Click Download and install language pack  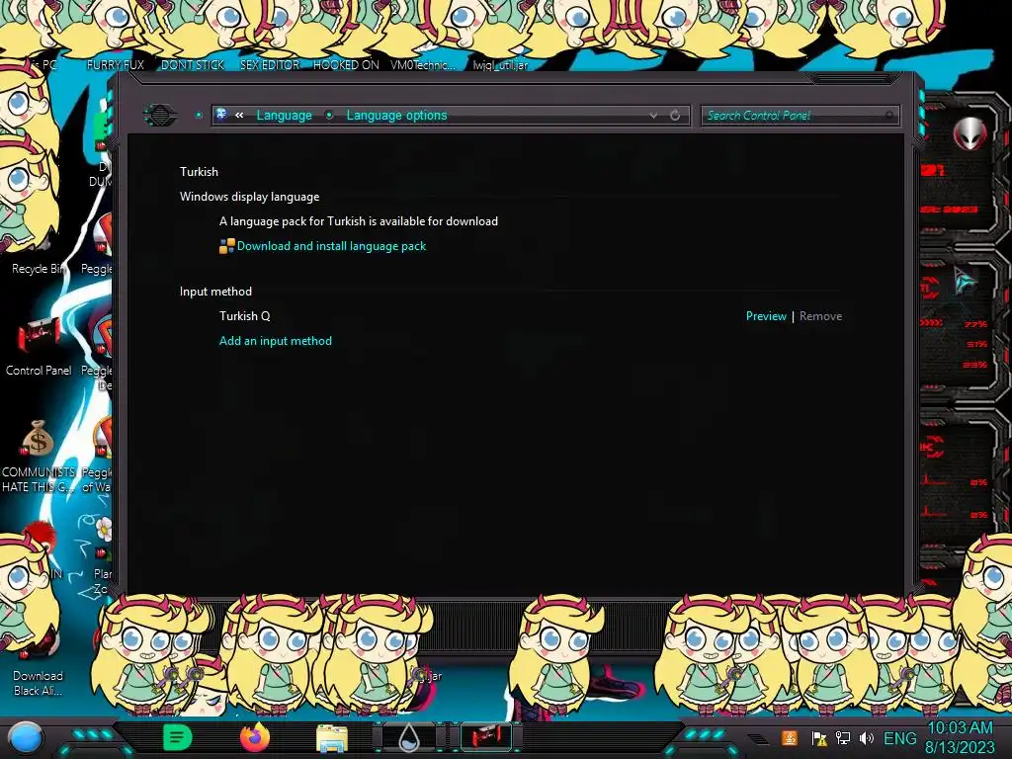[331, 246]
